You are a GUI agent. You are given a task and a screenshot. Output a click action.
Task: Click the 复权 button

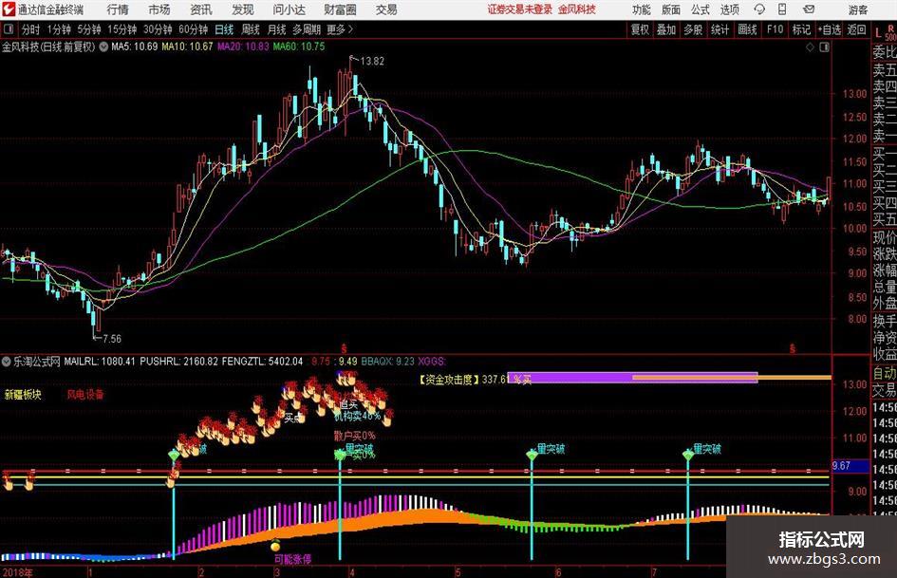(640, 29)
